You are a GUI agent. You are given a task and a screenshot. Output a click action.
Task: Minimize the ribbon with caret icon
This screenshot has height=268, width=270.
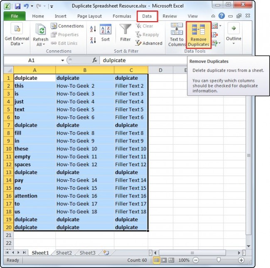point(213,16)
